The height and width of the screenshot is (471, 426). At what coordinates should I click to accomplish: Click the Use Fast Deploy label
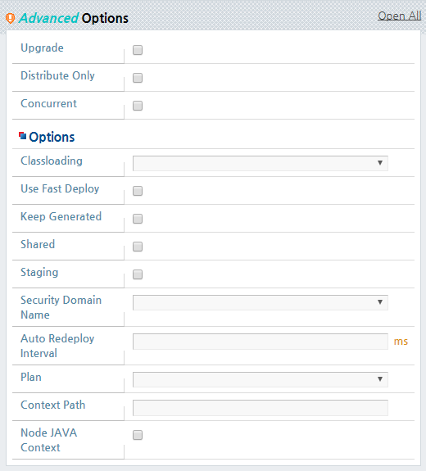click(x=60, y=189)
